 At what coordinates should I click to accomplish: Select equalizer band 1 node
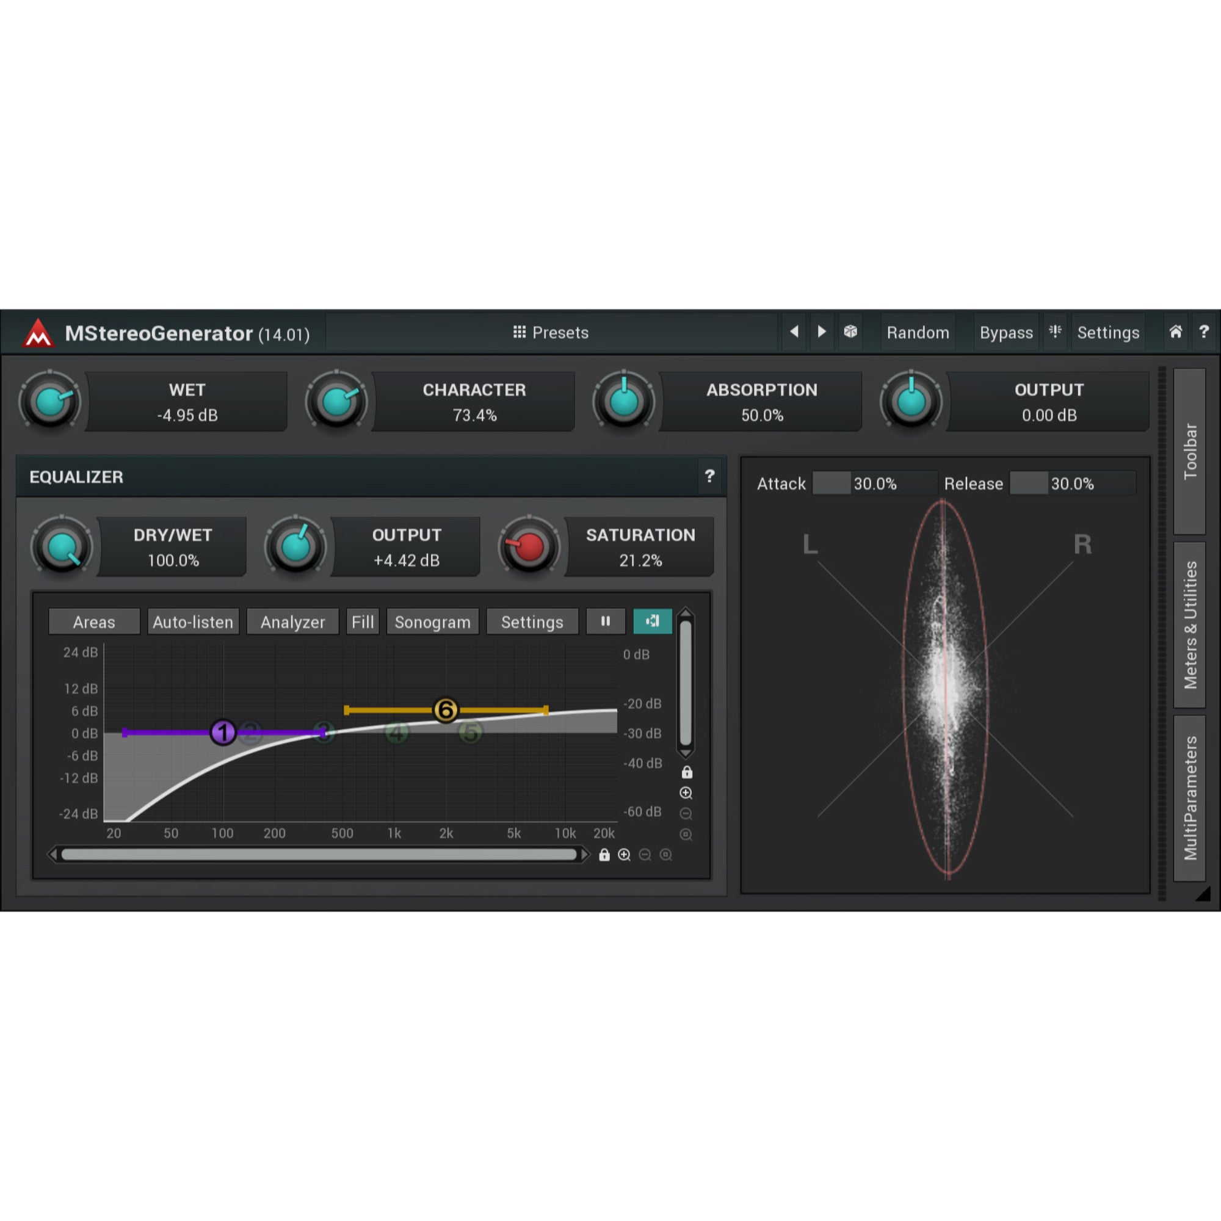tap(223, 733)
